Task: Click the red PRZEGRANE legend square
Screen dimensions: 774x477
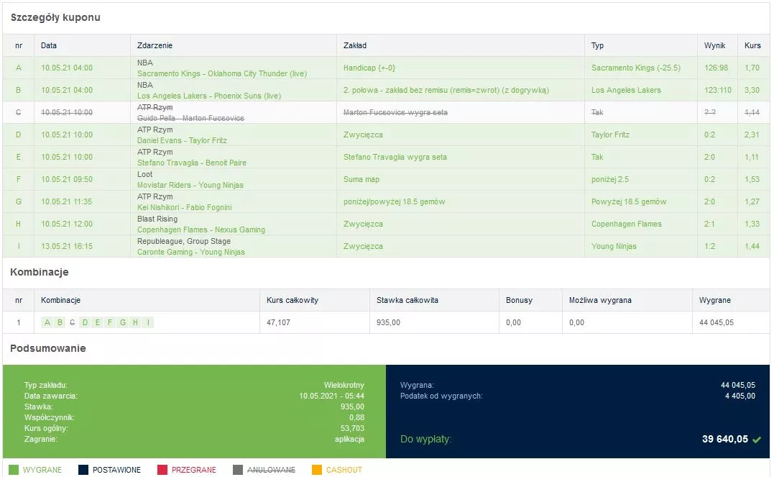Action: (162, 470)
